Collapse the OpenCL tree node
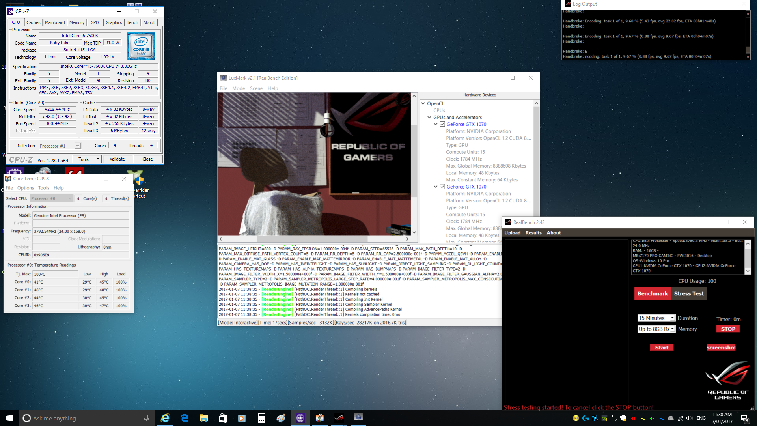This screenshot has height=426, width=757. click(x=423, y=103)
